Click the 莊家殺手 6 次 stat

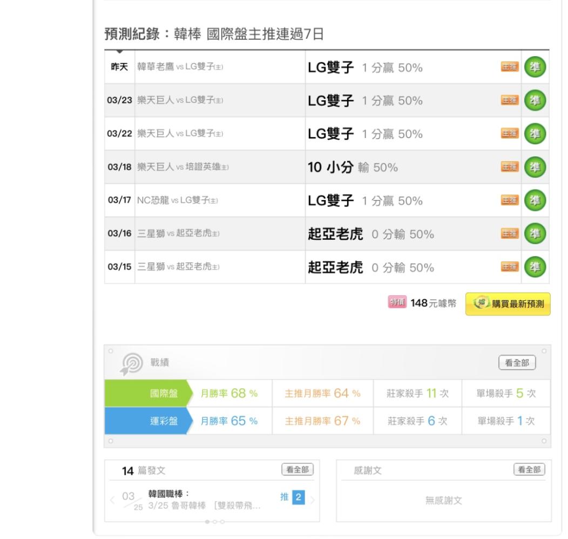[x=417, y=421]
